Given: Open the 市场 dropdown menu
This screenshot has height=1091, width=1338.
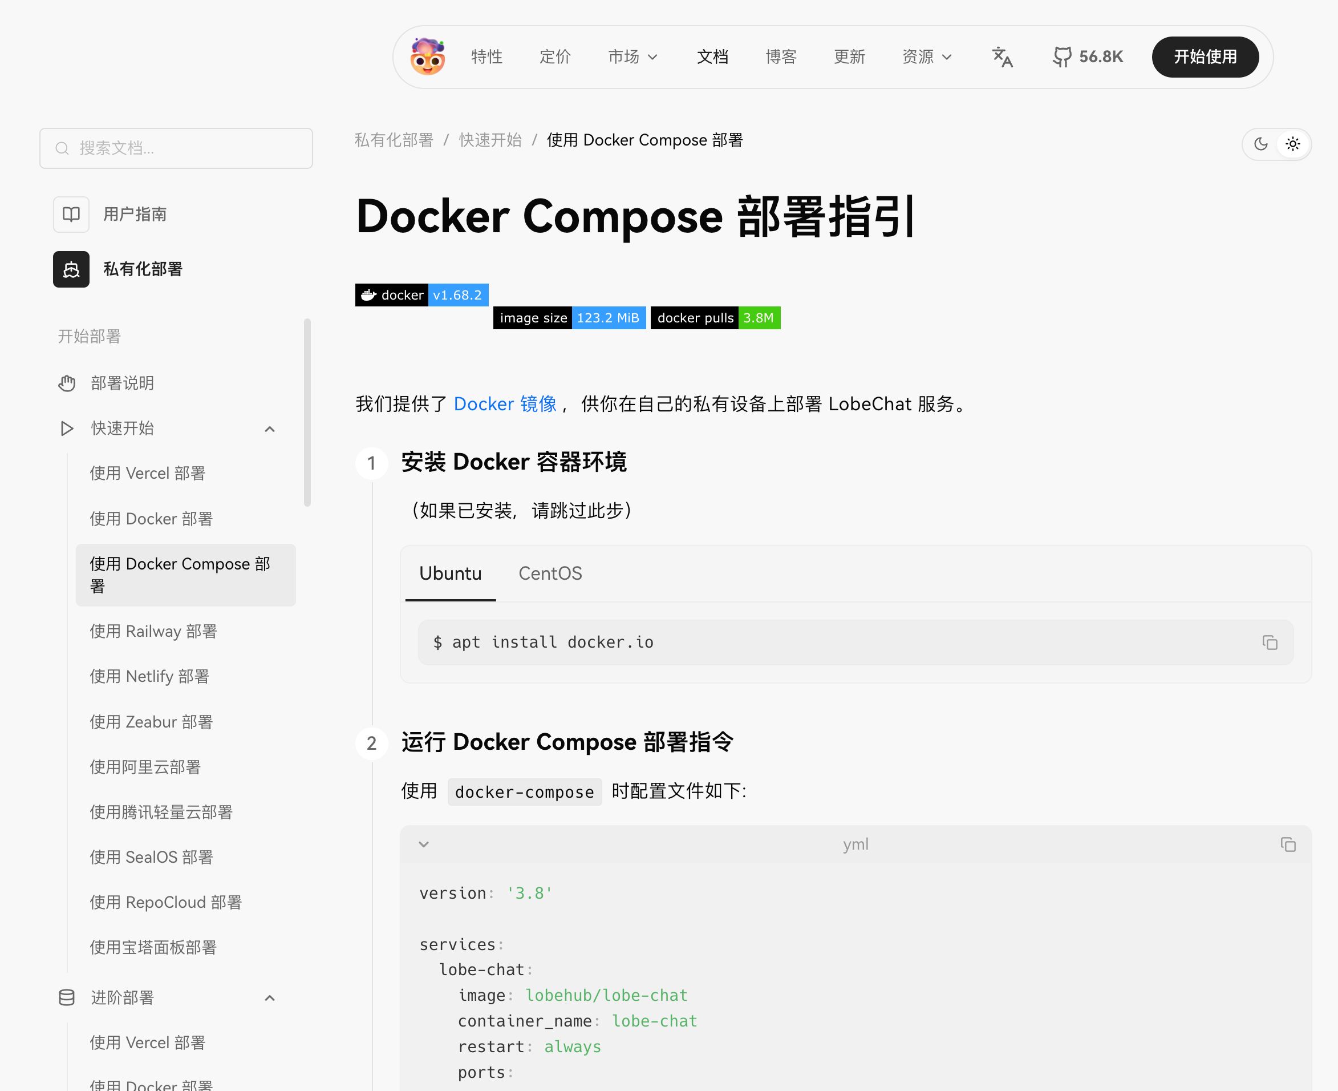Looking at the screenshot, I should point(632,57).
